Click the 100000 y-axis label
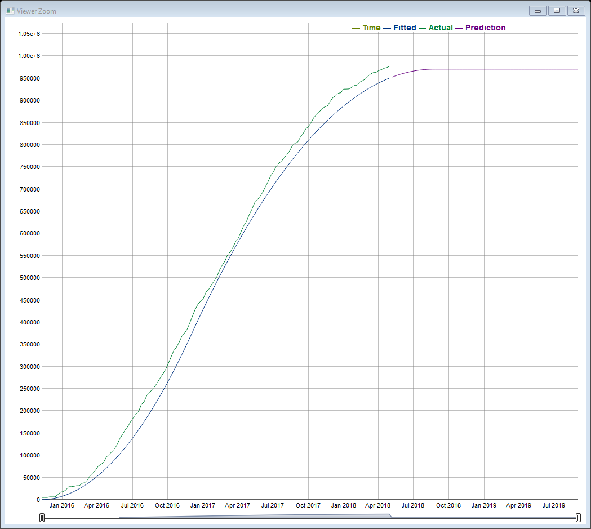Viewport: 591px width, 529px height. click(x=30, y=456)
